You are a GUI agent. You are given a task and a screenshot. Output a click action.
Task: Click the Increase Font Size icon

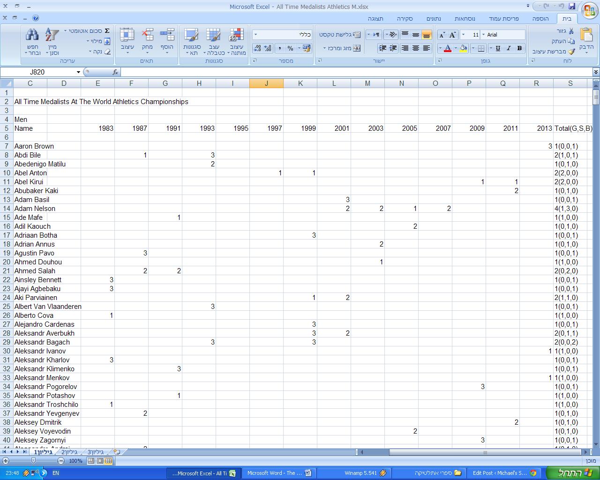452,35
